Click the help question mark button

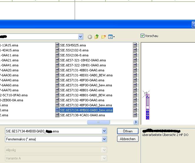tap(194, 24)
